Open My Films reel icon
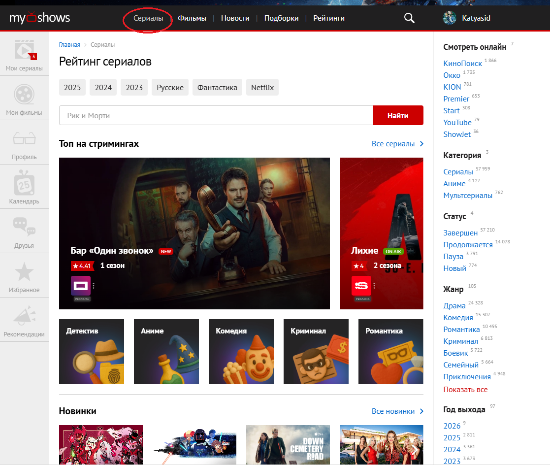This screenshot has width=550, height=465. (x=24, y=94)
